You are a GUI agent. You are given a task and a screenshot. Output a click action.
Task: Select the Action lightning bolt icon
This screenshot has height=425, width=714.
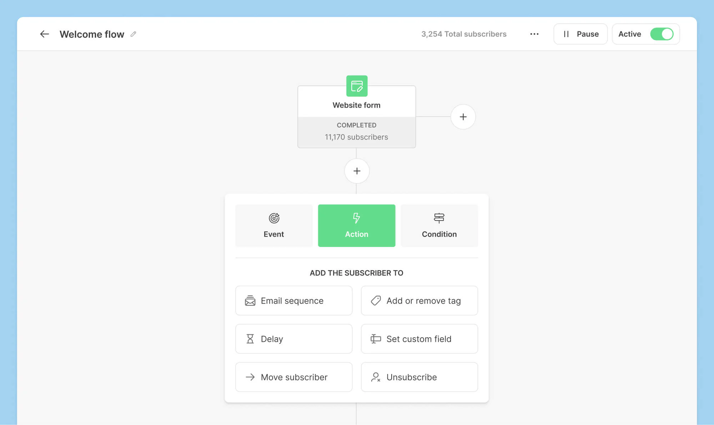coord(356,217)
